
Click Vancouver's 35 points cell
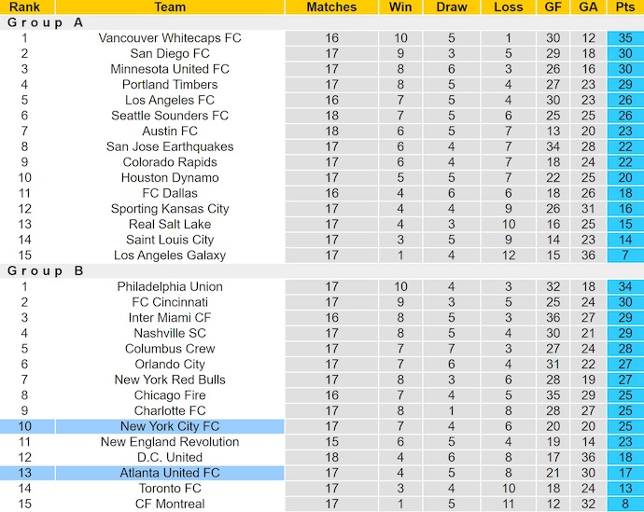click(624, 38)
